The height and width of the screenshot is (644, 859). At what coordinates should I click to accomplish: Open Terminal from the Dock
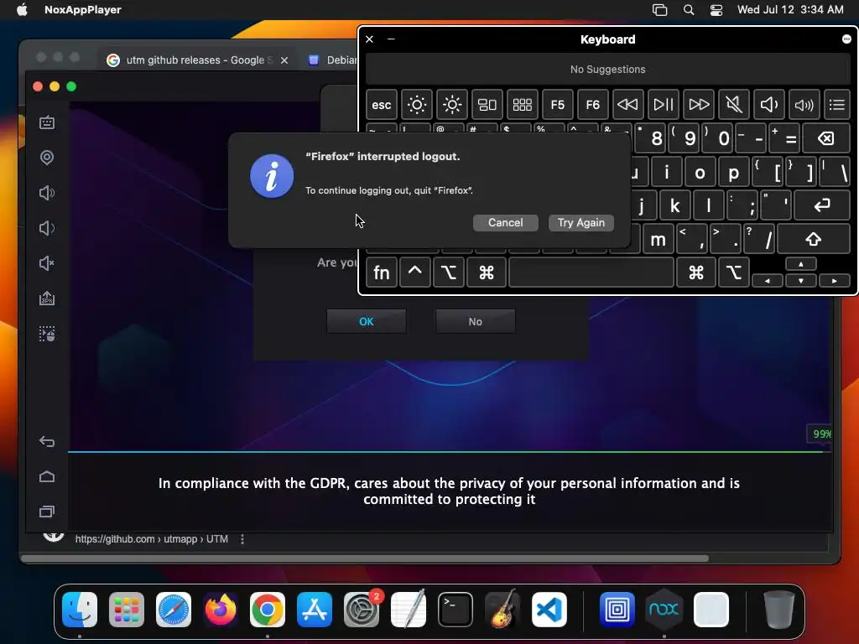tap(456, 610)
